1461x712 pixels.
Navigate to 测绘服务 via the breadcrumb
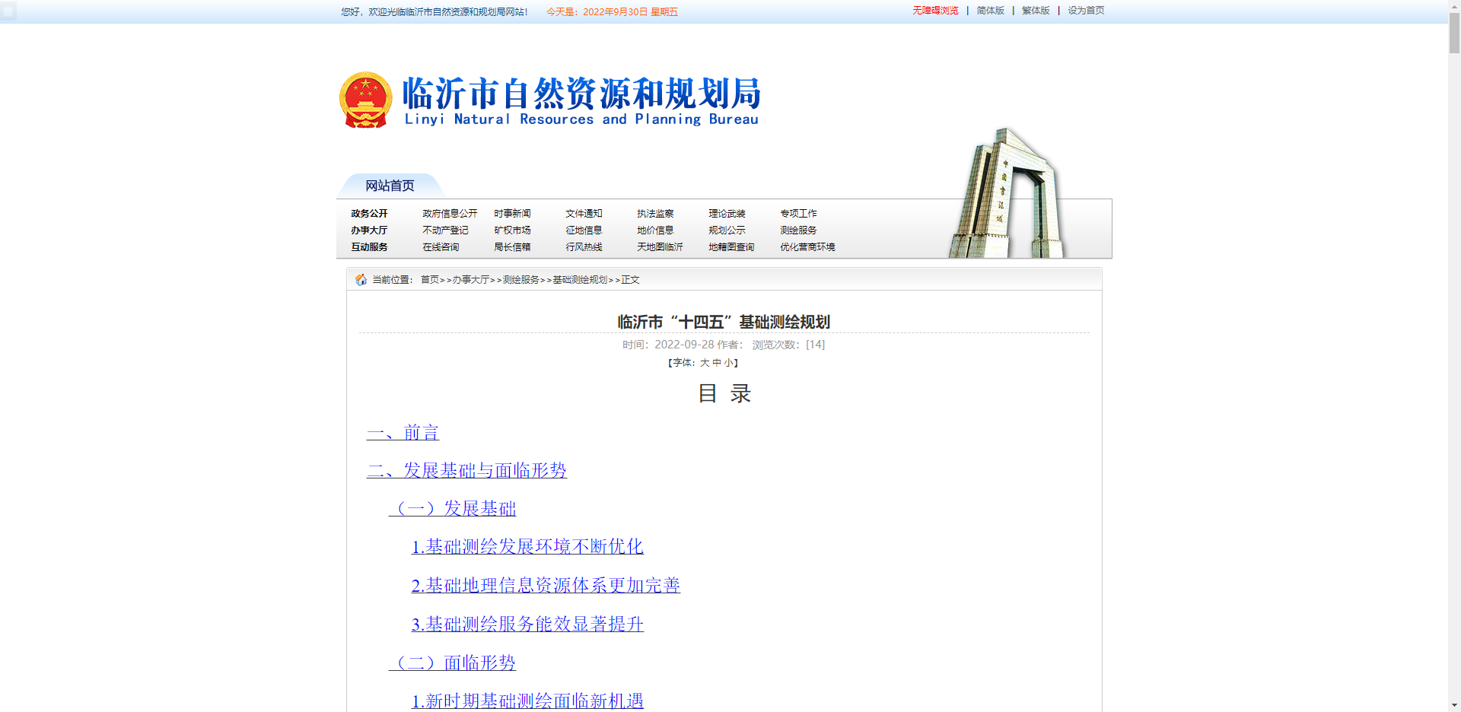click(x=520, y=279)
